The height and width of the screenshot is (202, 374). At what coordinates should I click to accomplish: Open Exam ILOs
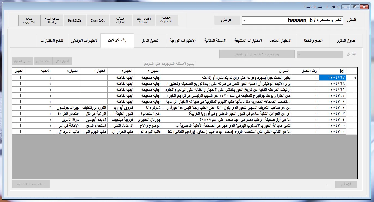[x=98, y=20]
